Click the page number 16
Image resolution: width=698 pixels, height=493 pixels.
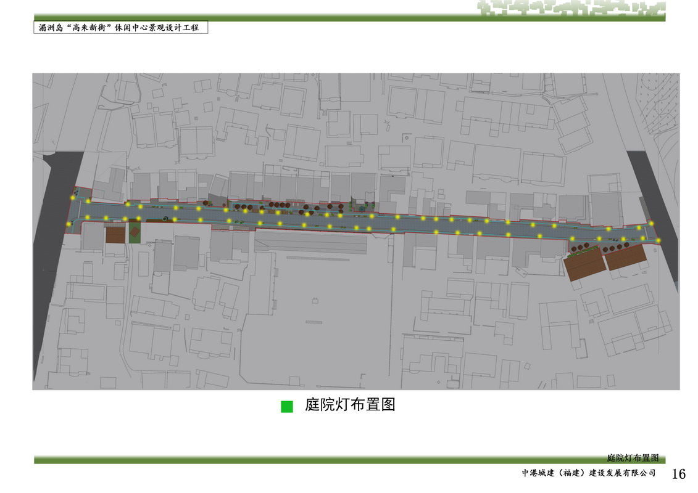pos(678,474)
